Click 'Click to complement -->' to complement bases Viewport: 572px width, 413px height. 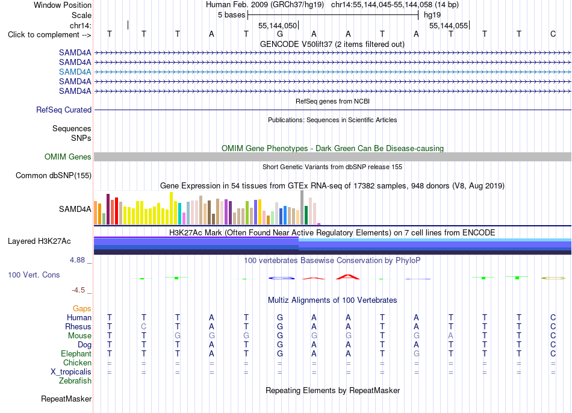(x=49, y=35)
